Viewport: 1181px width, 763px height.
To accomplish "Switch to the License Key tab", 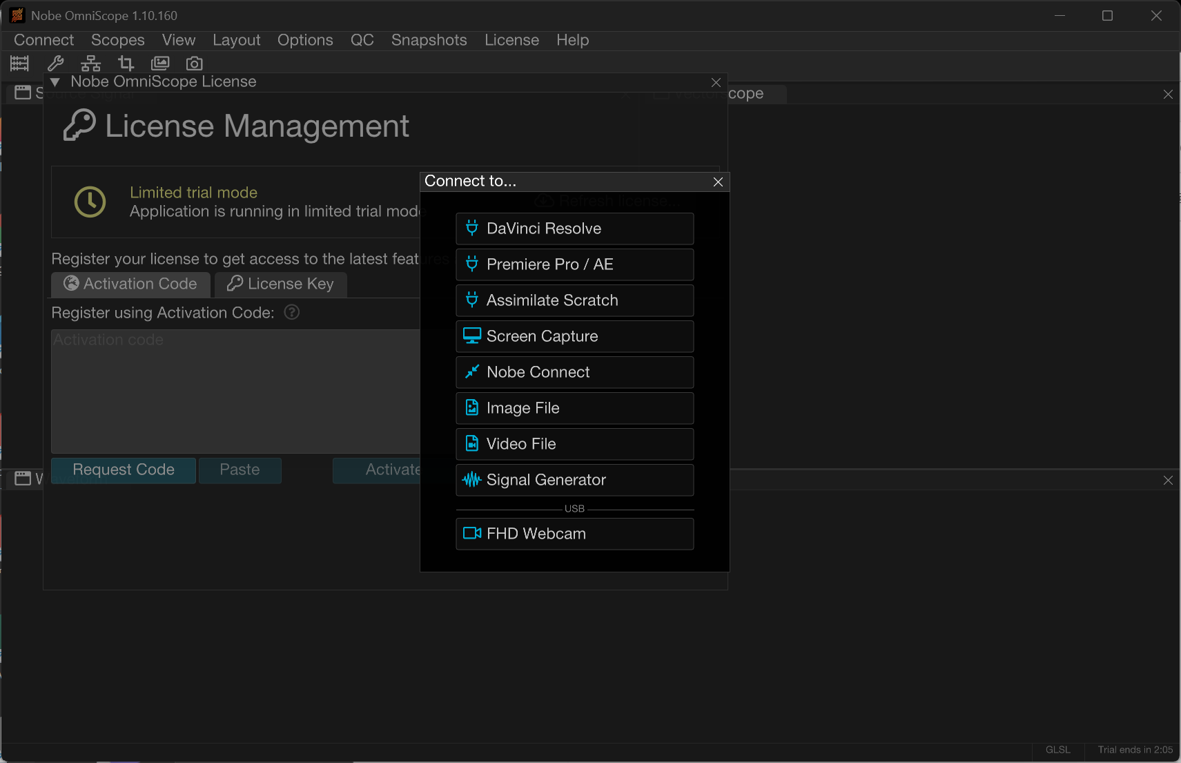I will coord(280,284).
